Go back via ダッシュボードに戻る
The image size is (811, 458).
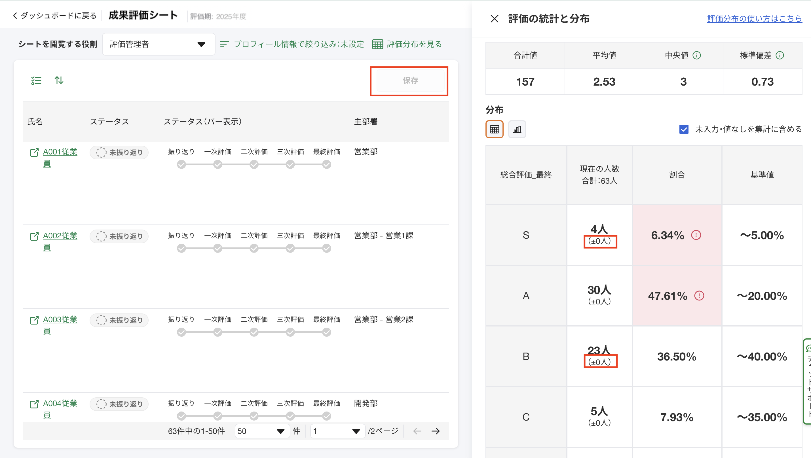point(54,15)
